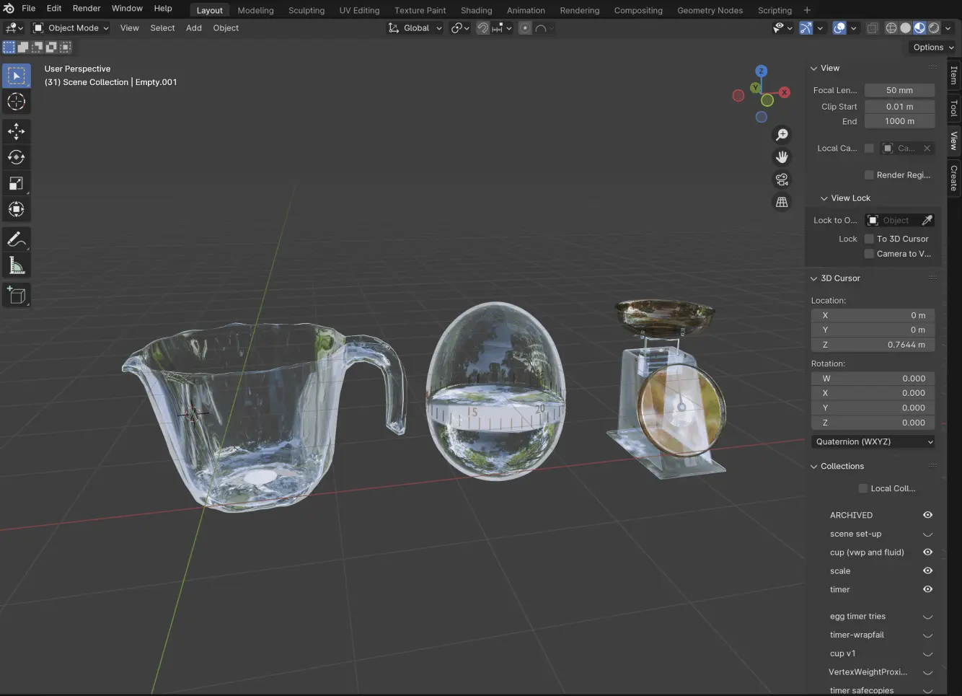Toggle the camera view icon
The width and height of the screenshot is (962, 696).
click(x=782, y=180)
